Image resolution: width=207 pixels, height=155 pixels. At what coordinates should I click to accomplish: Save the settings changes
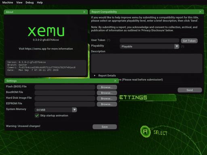coord(105,127)
